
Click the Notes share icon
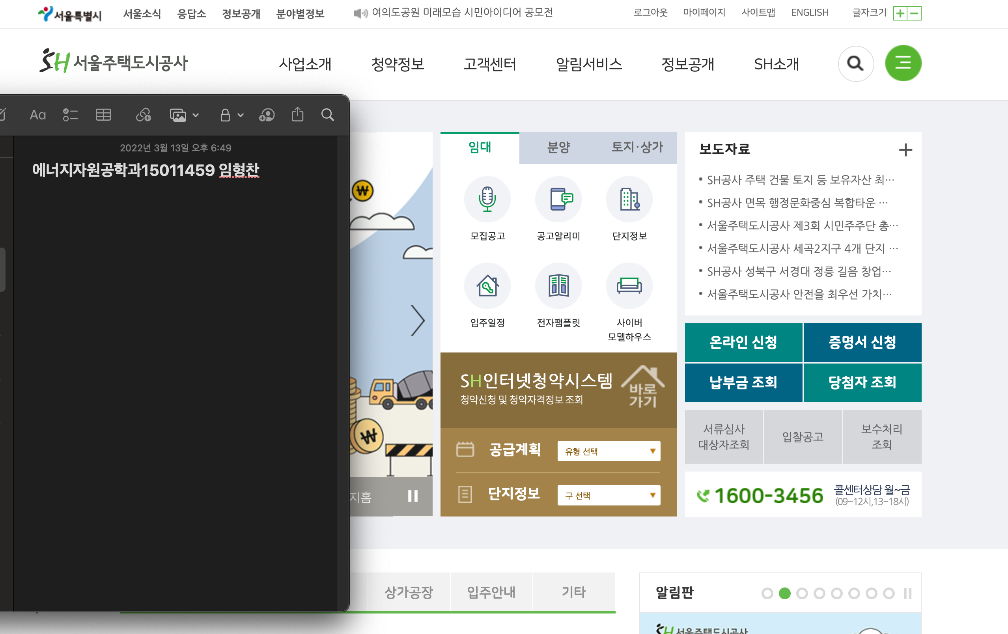pyautogui.click(x=297, y=114)
